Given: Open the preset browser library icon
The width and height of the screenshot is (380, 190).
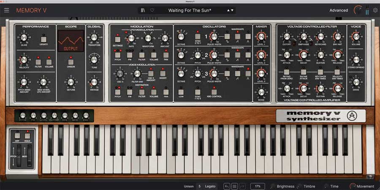Looking at the screenshot, I should (143, 10).
